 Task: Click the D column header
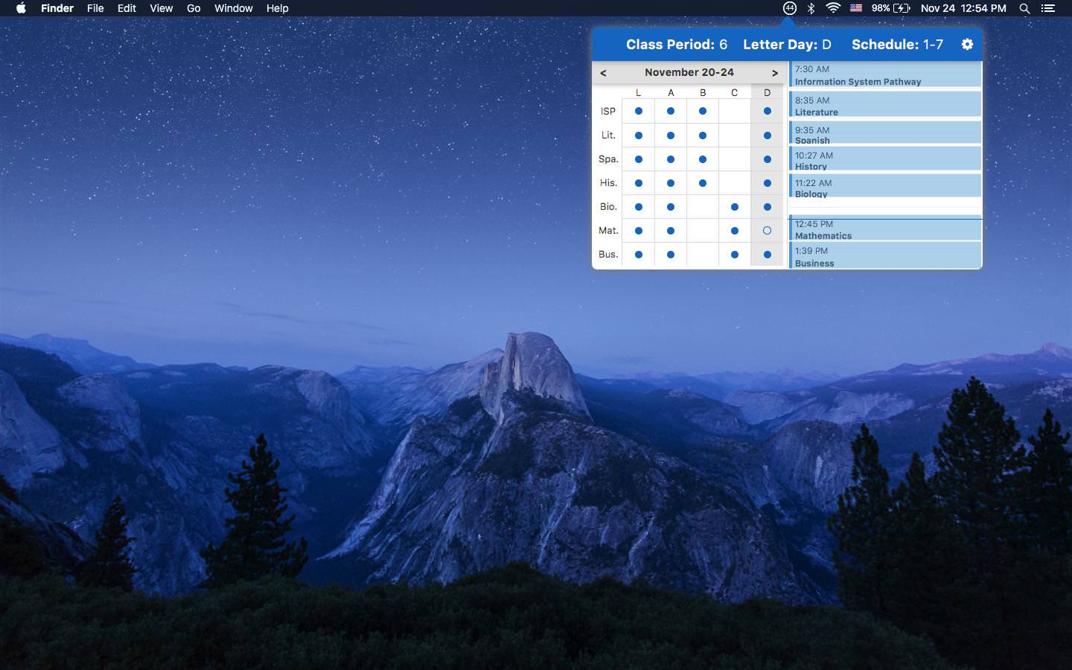click(x=767, y=93)
